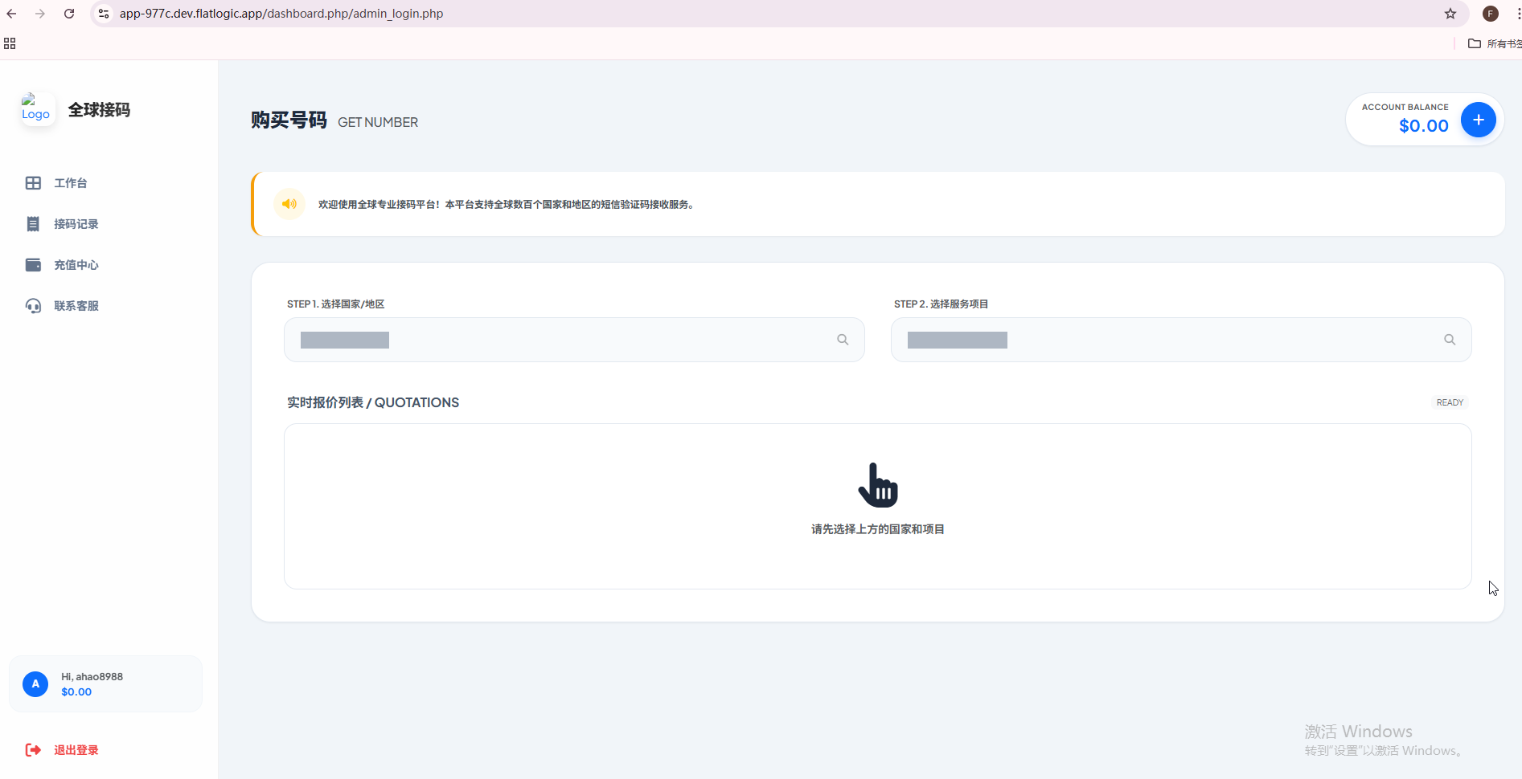
Task: Click the search icon in country field
Action: (x=843, y=340)
